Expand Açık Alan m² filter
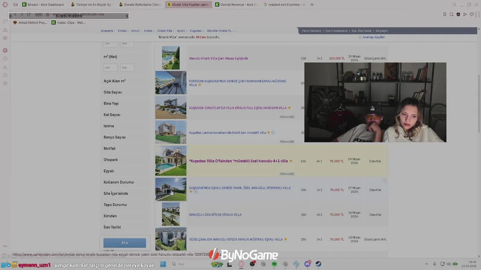 pyautogui.click(x=115, y=81)
